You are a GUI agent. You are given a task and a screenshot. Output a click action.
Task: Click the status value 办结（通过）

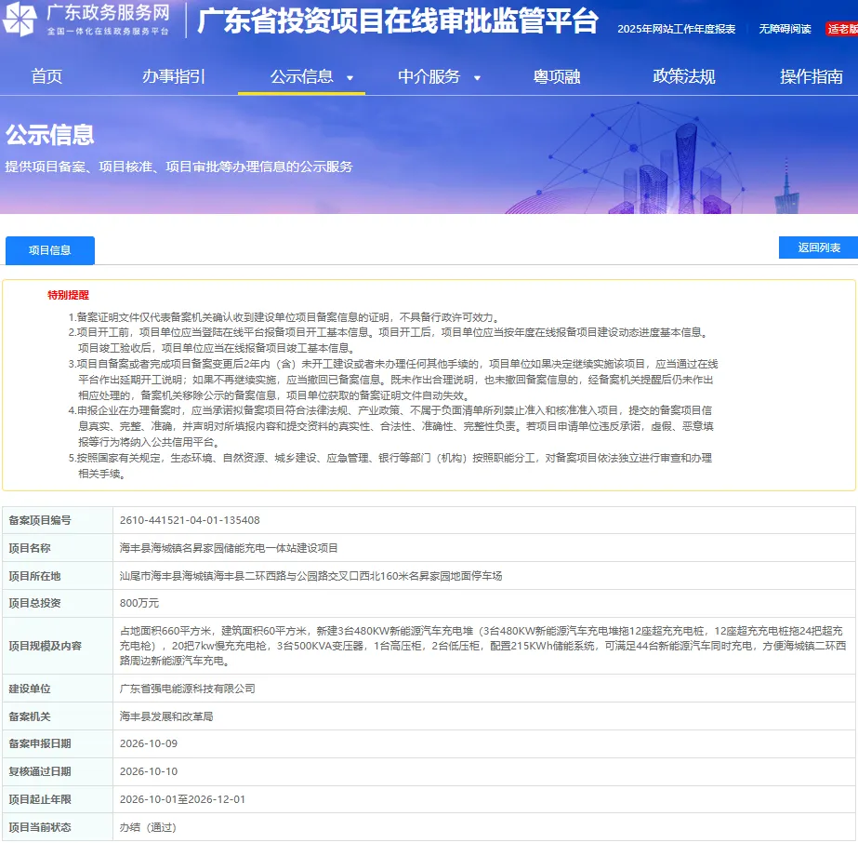148,828
